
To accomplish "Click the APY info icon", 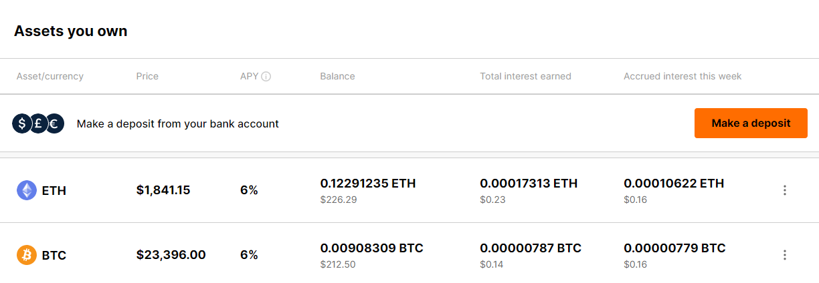I will coord(266,77).
